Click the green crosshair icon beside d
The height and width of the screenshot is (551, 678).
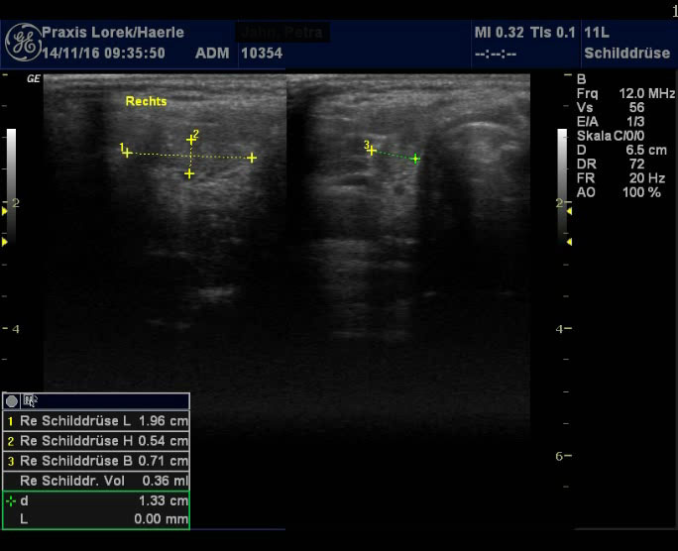coord(11,501)
